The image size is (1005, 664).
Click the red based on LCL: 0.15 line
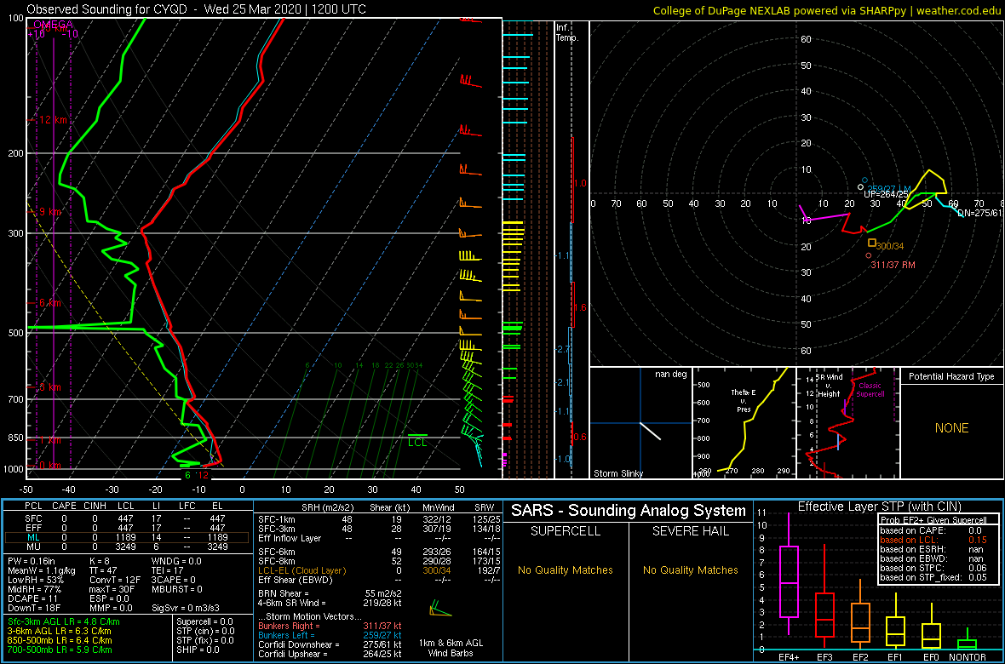point(935,541)
